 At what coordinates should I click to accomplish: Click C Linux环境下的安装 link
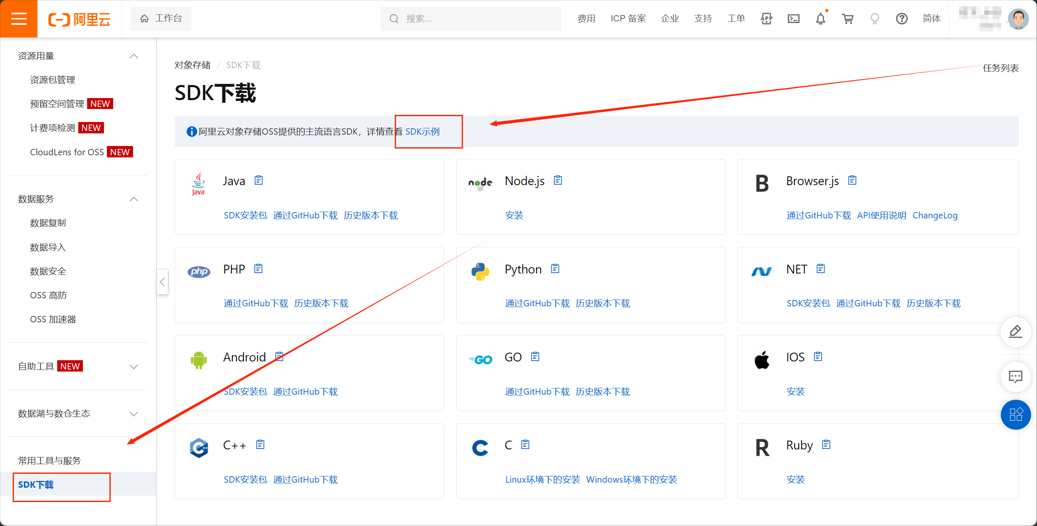coord(542,479)
